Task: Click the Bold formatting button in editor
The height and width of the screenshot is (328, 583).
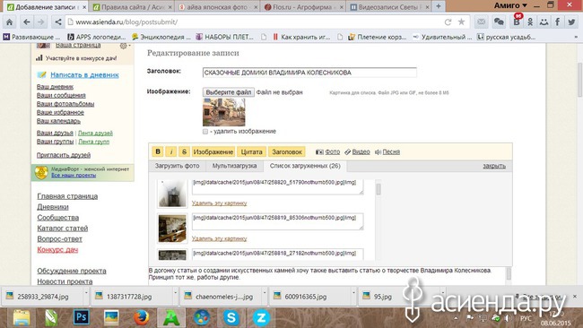Action: point(158,151)
